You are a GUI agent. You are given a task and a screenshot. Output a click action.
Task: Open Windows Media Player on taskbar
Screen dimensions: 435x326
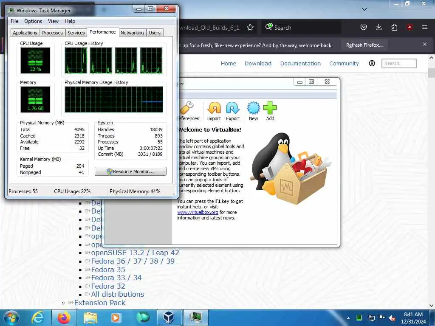116,318
